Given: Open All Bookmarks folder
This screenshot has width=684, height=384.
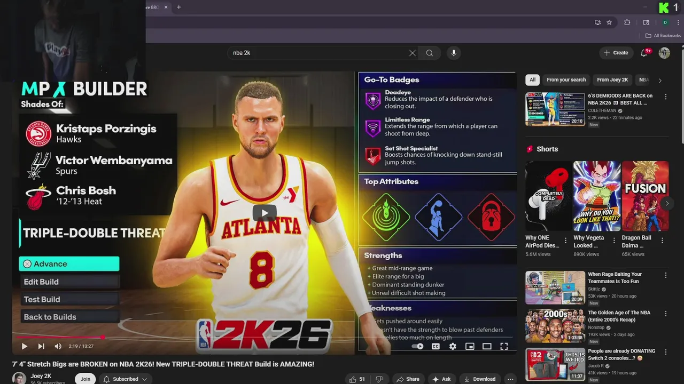Looking at the screenshot, I should 663,36.
